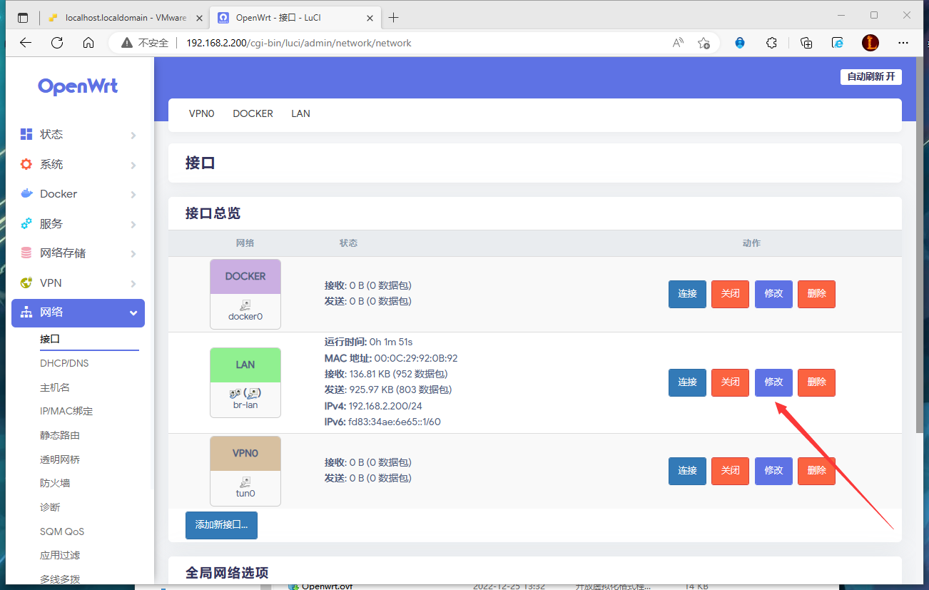Expand the Docker menu chevron
929x590 pixels.
[x=133, y=194]
